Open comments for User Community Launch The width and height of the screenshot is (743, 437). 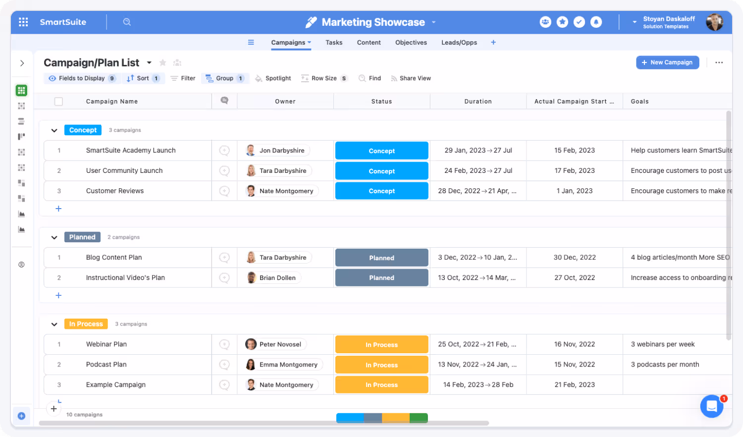pyautogui.click(x=224, y=171)
